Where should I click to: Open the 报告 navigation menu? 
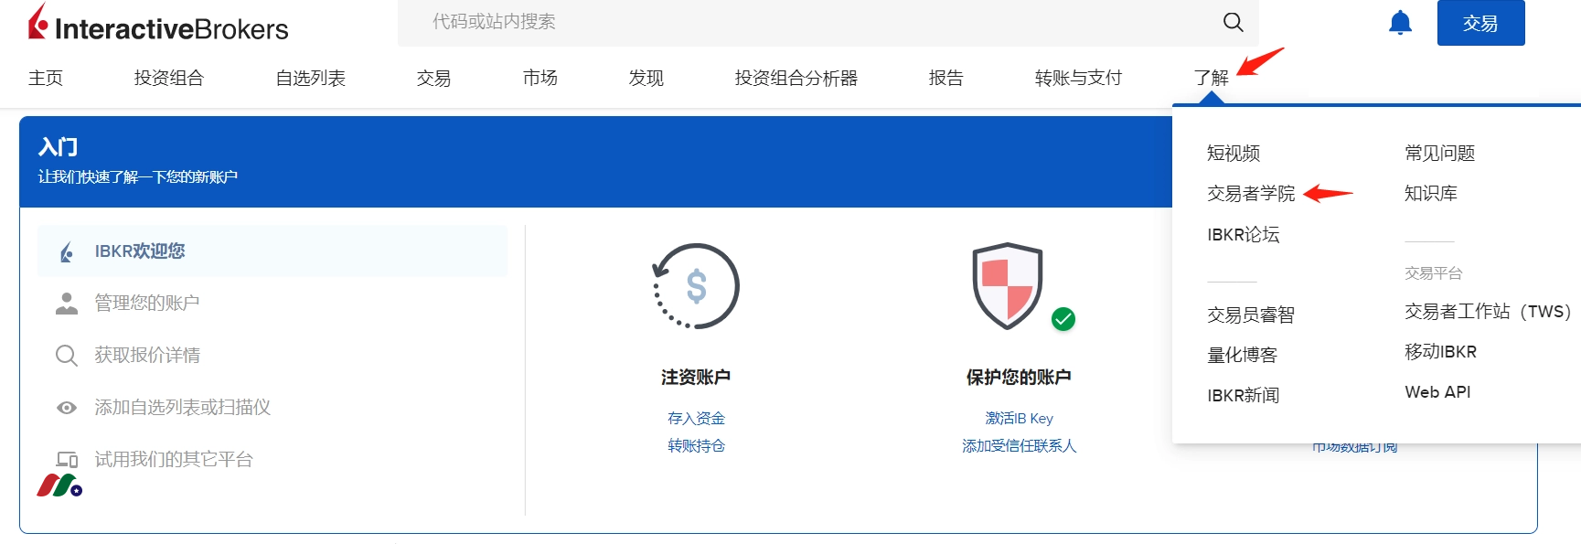point(946,79)
